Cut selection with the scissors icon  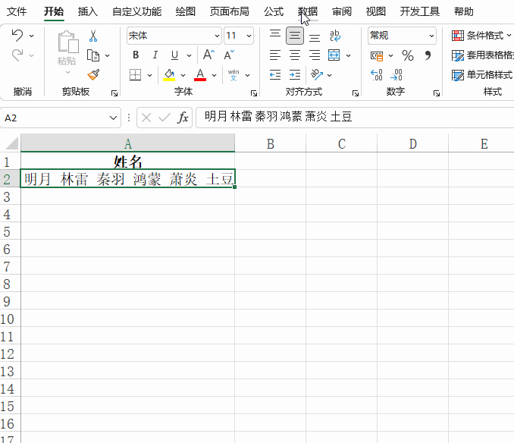(x=93, y=36)
